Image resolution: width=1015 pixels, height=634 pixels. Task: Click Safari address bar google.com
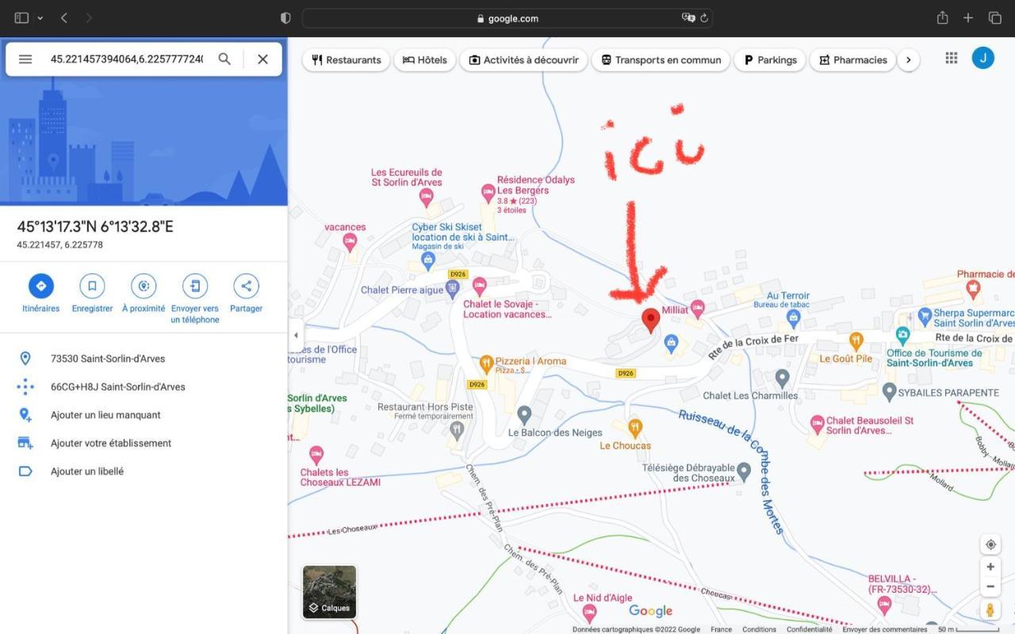click(507, 18)
